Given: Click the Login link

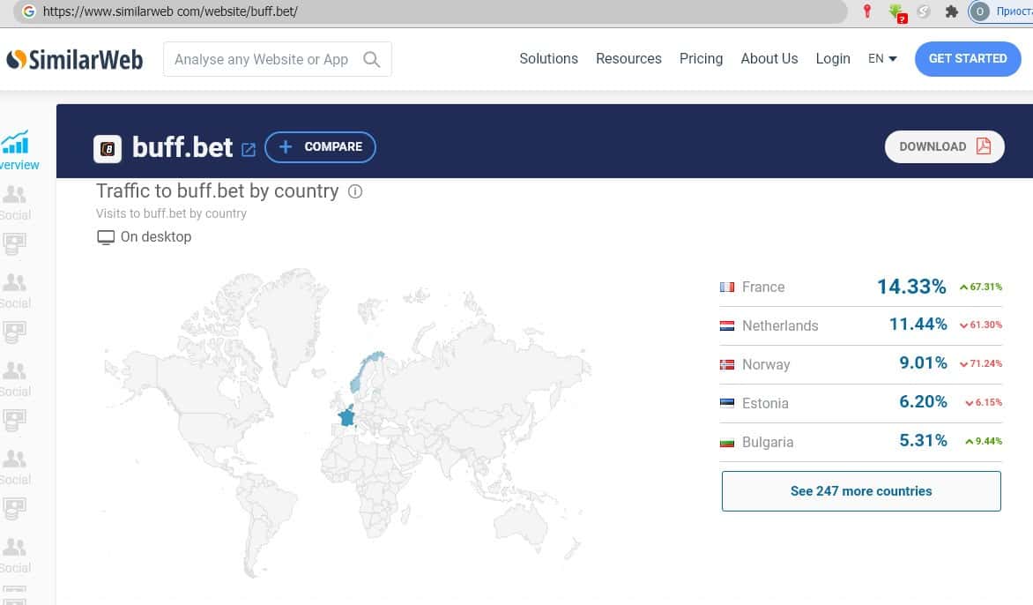Looking at the screenshot, I should pyautogui.click(x=833, y=59).
